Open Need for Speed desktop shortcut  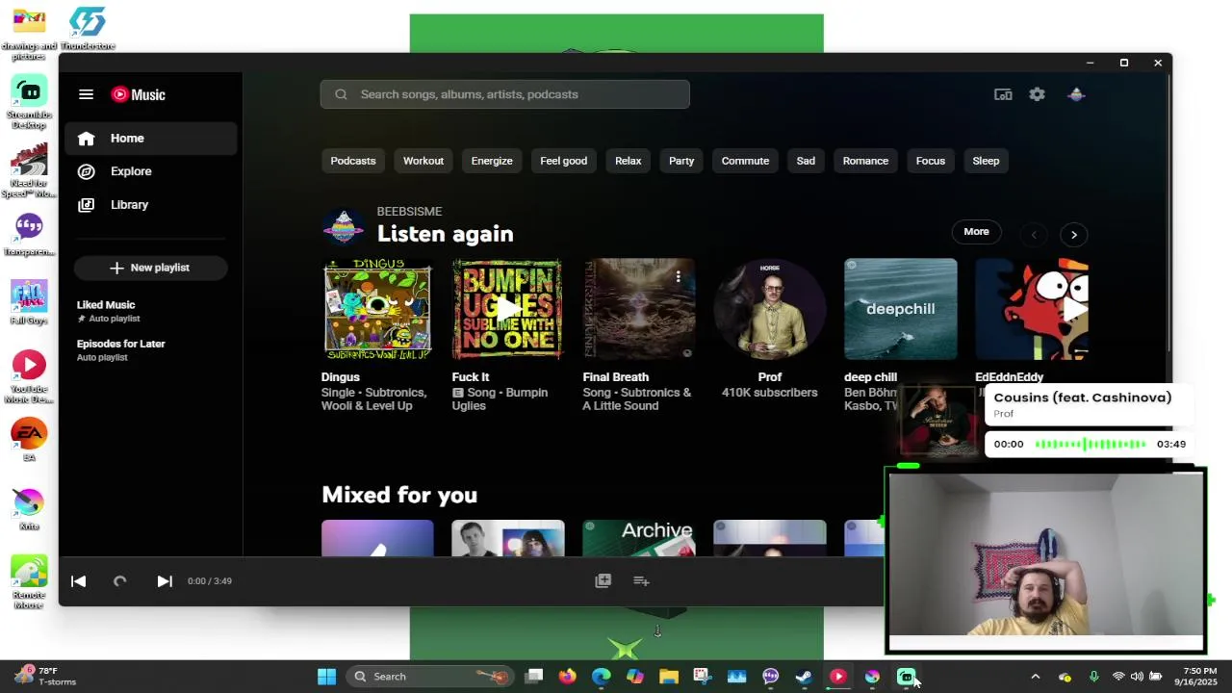click(x=29, y=170)
